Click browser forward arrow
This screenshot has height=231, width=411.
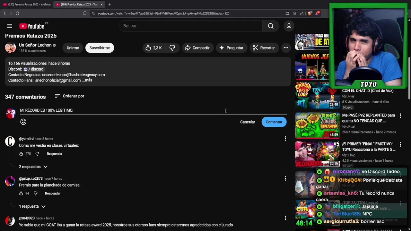point(11,13)
